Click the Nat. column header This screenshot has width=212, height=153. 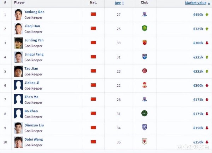pos(93,2)
